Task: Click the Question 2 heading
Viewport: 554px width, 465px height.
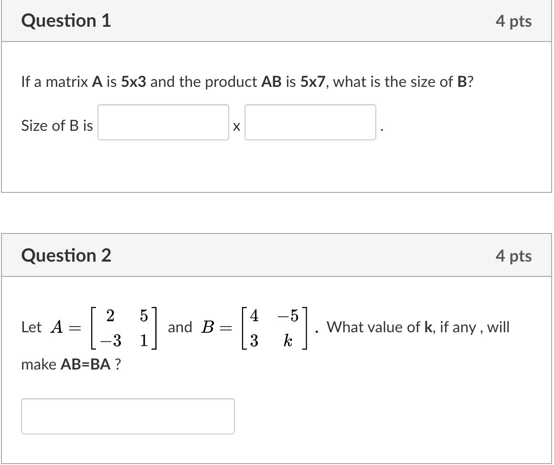Action: coord(66,255)
